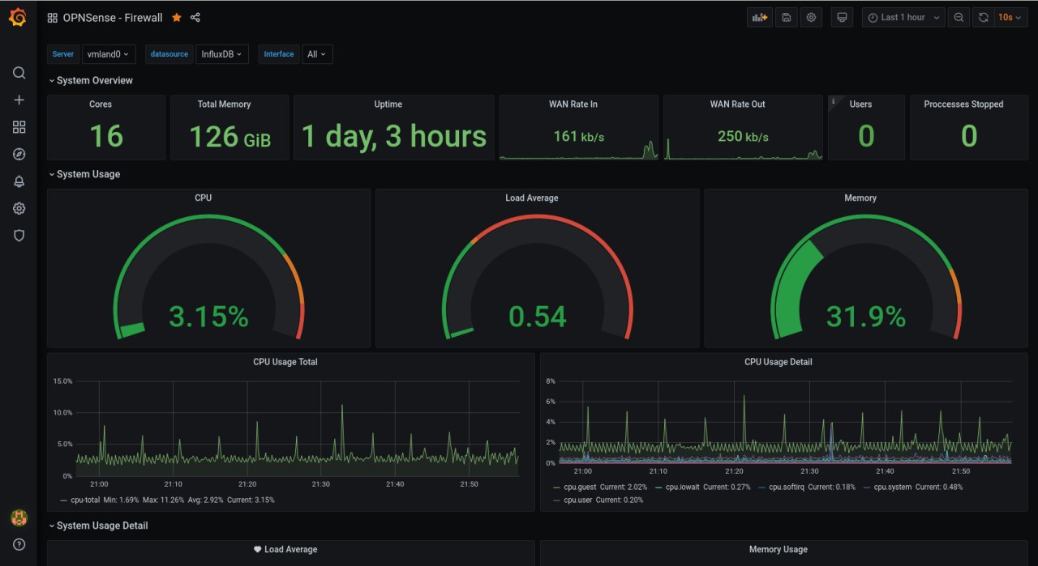Click the Refresh dashboard icon

(984, 17)
